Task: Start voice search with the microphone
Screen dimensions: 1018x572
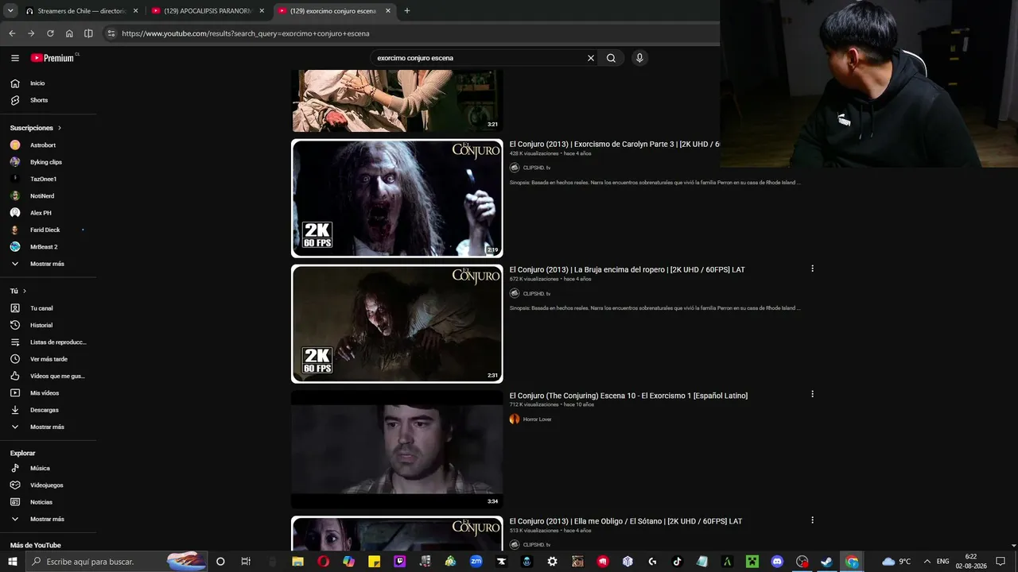Action: [x=639, y=58]
